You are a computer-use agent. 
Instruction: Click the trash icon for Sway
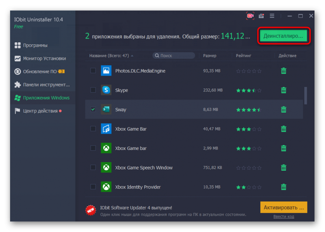pos(284,109)
